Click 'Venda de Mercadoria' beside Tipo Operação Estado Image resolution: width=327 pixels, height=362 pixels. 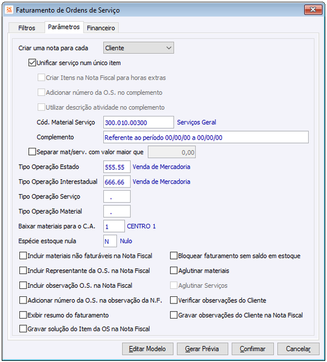point(162,167)
